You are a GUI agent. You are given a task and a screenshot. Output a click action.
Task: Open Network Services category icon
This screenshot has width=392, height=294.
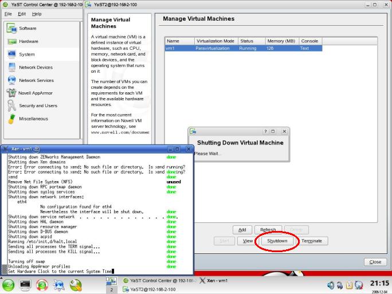(x=12, y=80)
